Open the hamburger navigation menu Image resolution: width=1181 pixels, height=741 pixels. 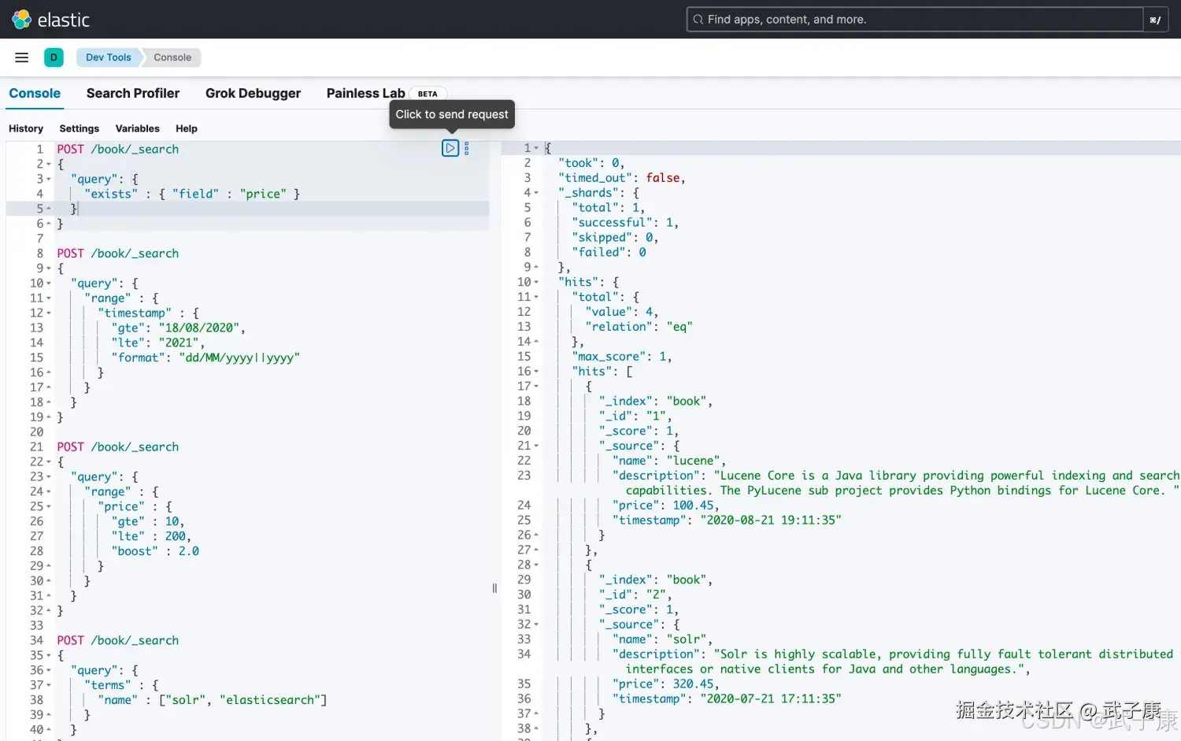[22, 57]
